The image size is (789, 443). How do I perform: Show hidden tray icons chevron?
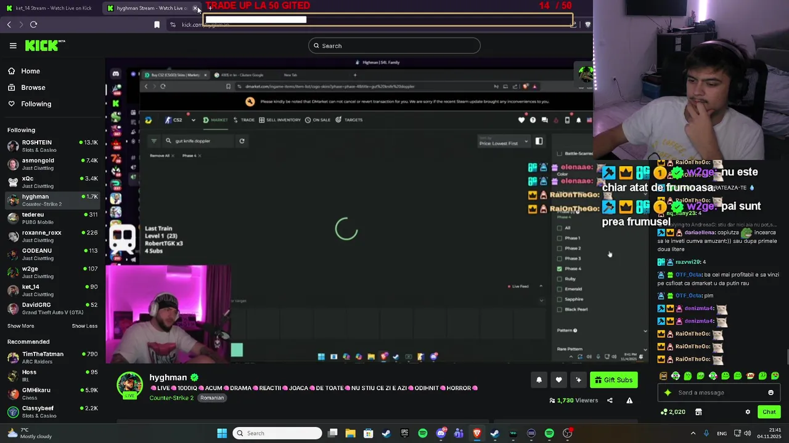693,433
